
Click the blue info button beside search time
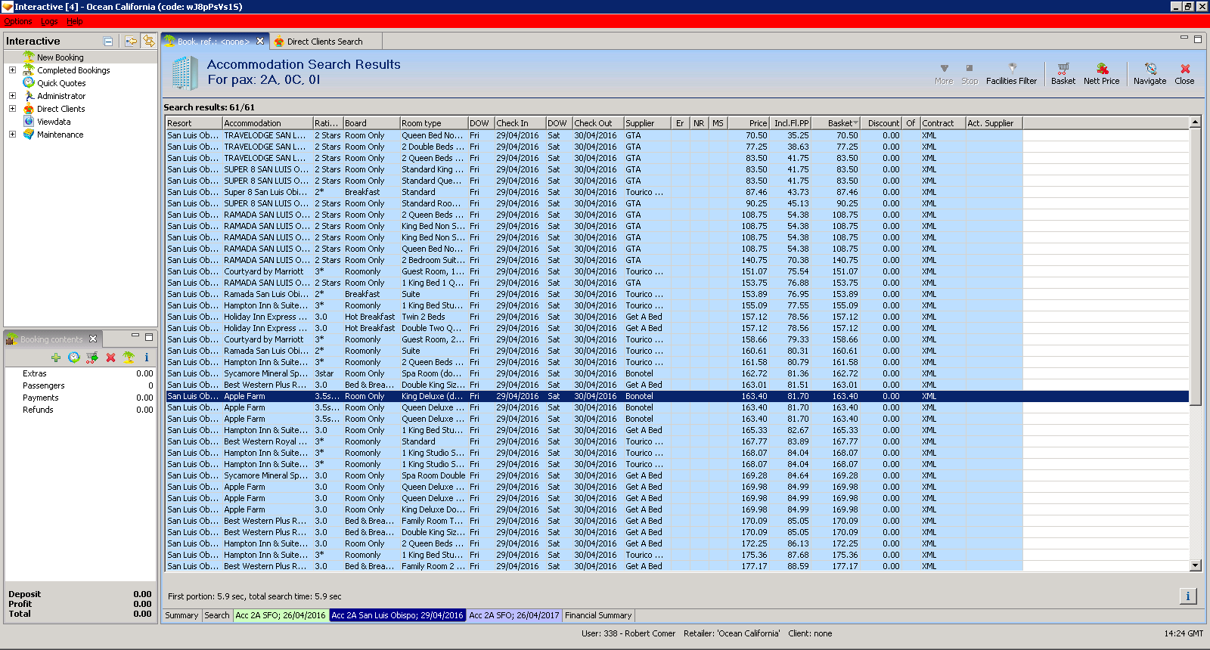pyautogui.click(x=1188, y=596)
